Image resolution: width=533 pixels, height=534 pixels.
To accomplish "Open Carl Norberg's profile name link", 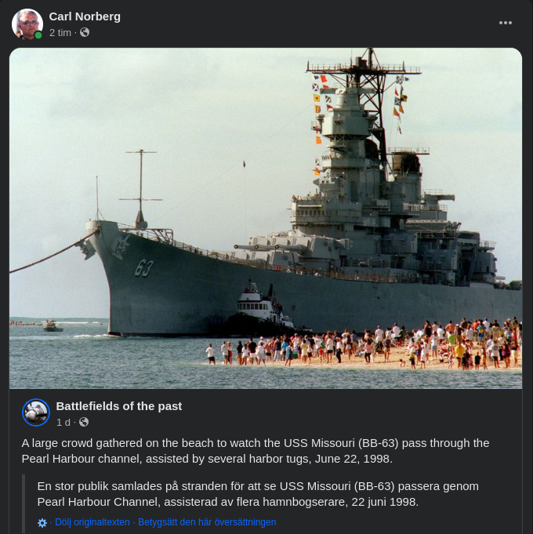I will click(85, 16).
